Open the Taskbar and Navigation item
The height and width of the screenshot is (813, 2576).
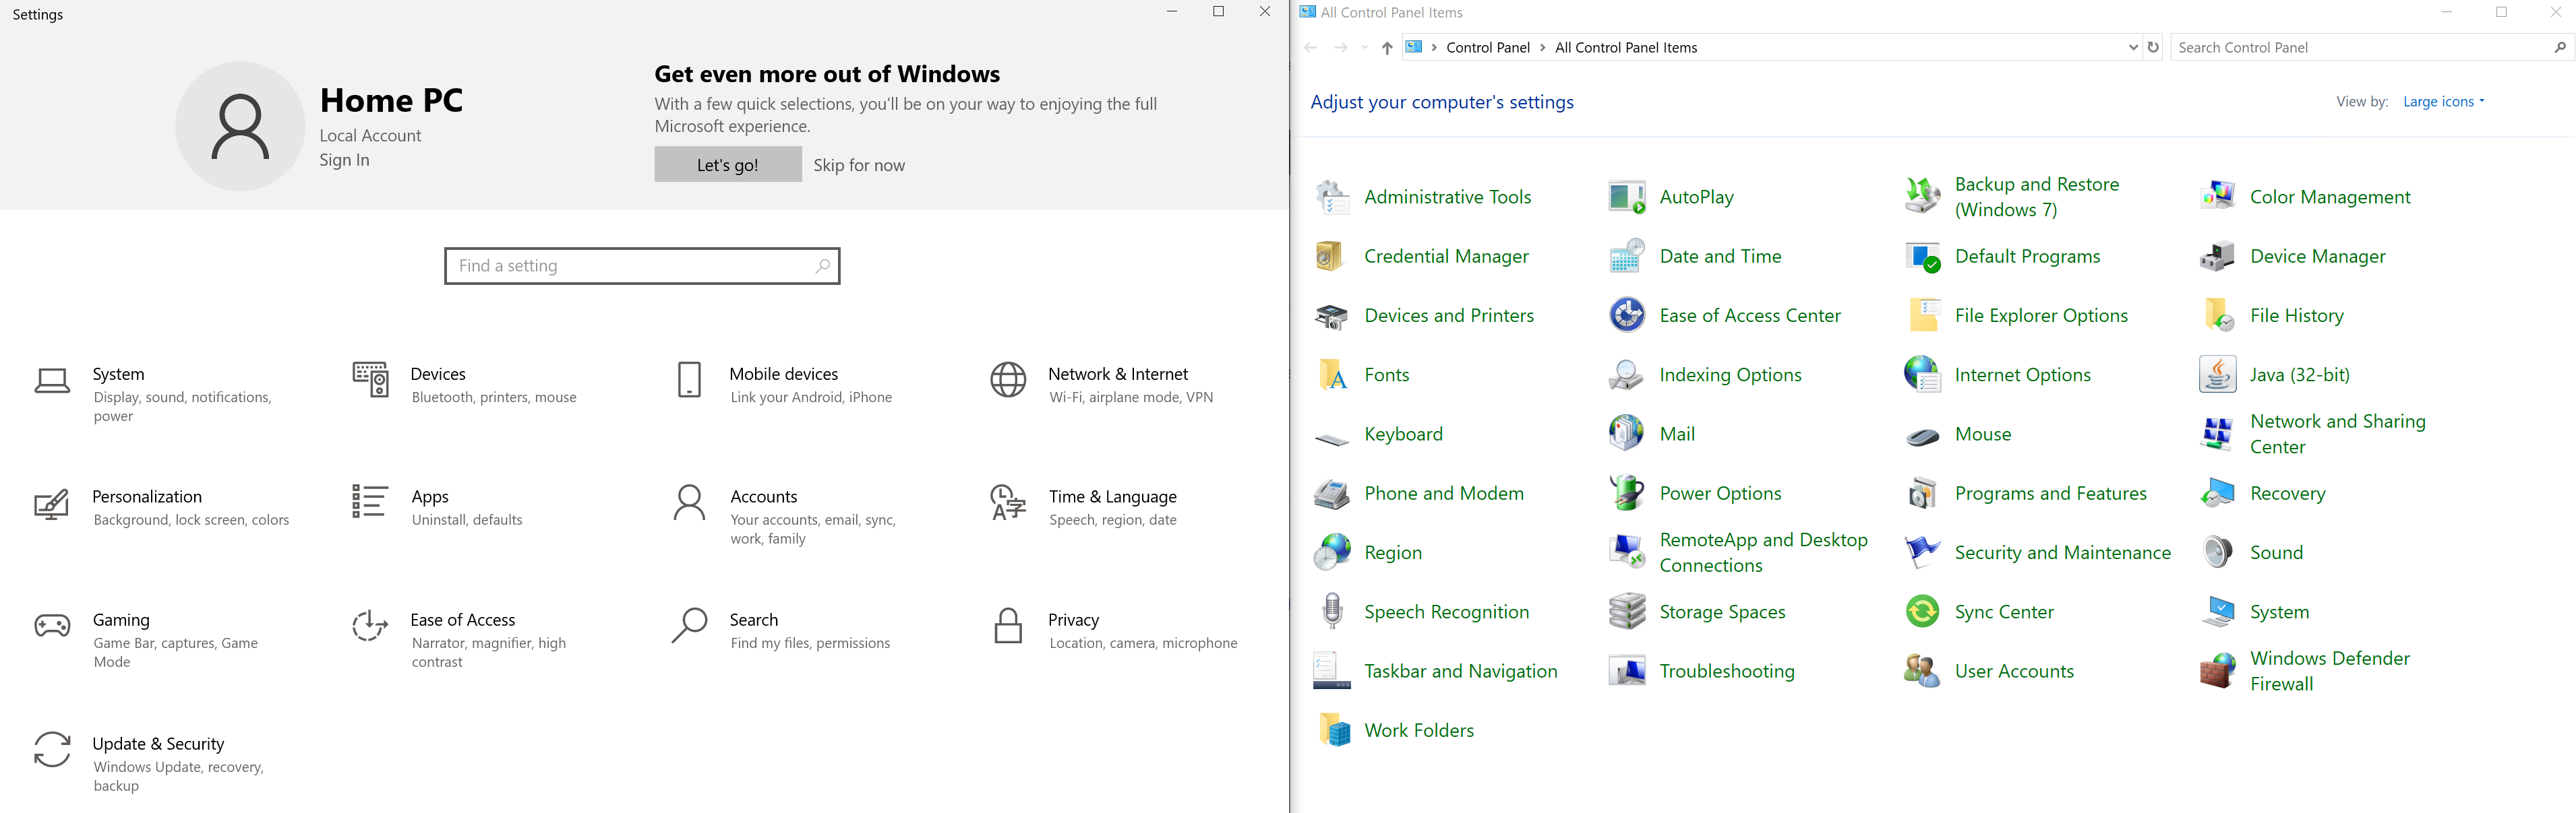point(1436,671)
